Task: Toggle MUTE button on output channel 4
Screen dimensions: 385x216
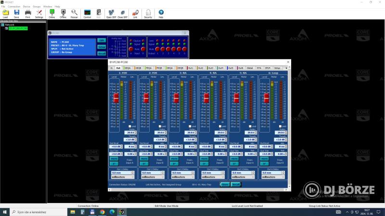Action: pyautogui.click(x=204, y=159)
